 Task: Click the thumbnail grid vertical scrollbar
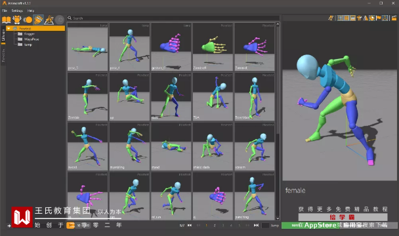(278, 80)
